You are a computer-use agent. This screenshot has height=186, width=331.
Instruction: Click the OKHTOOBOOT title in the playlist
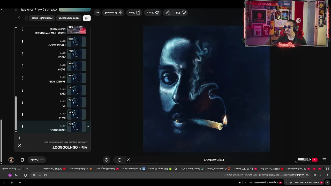click(57, 130)
